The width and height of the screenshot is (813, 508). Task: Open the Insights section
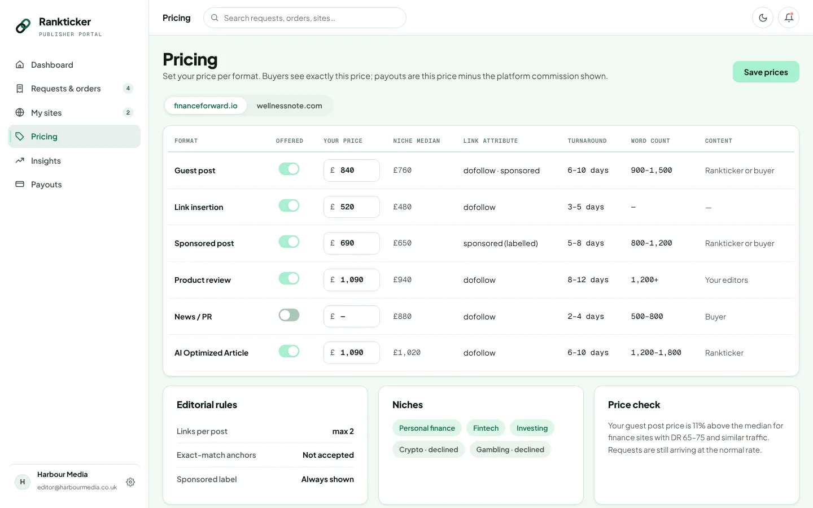(x=75, y=161)
